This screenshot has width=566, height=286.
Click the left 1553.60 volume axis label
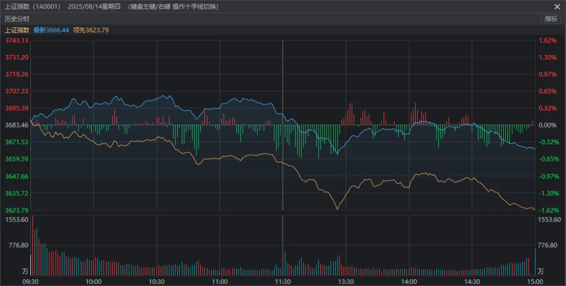point(16,219)
